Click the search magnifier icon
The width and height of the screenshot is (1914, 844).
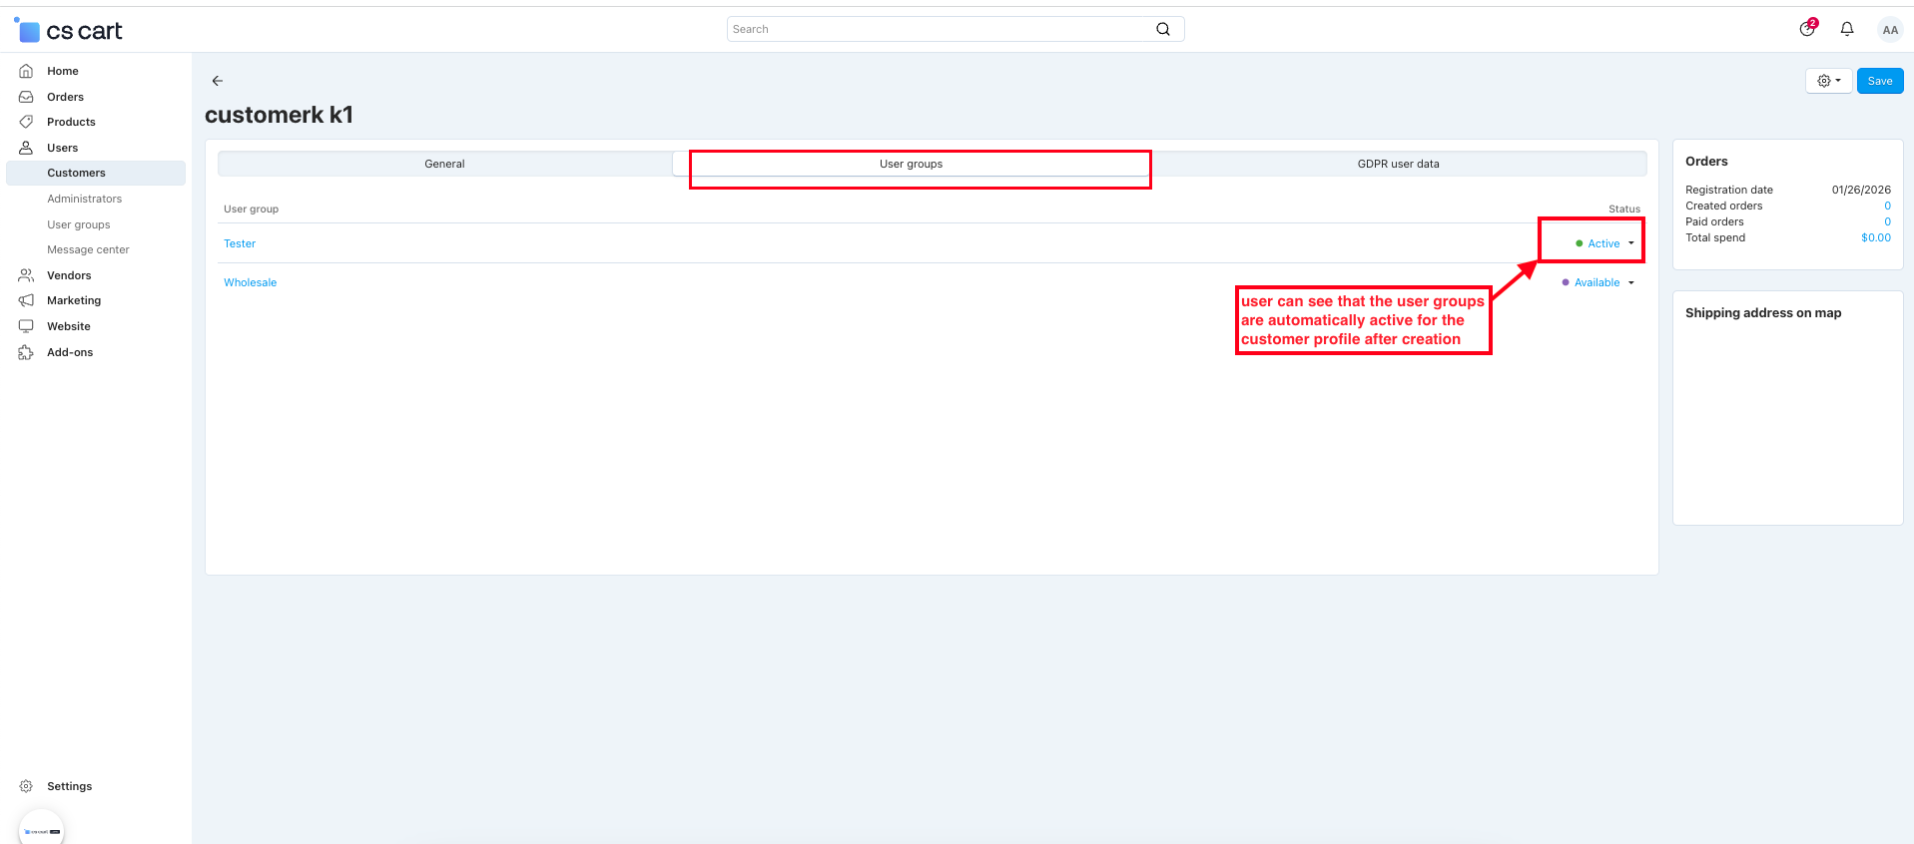(x=1163, y=29)
